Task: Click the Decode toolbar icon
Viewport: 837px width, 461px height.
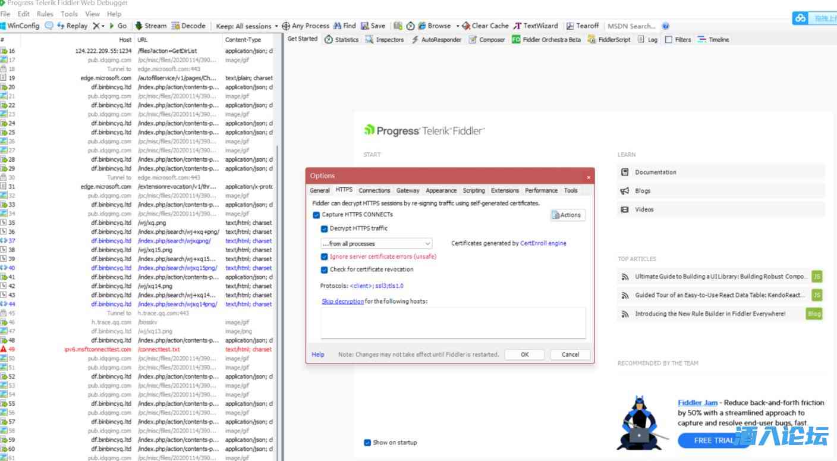Action: tap(176, 26)
